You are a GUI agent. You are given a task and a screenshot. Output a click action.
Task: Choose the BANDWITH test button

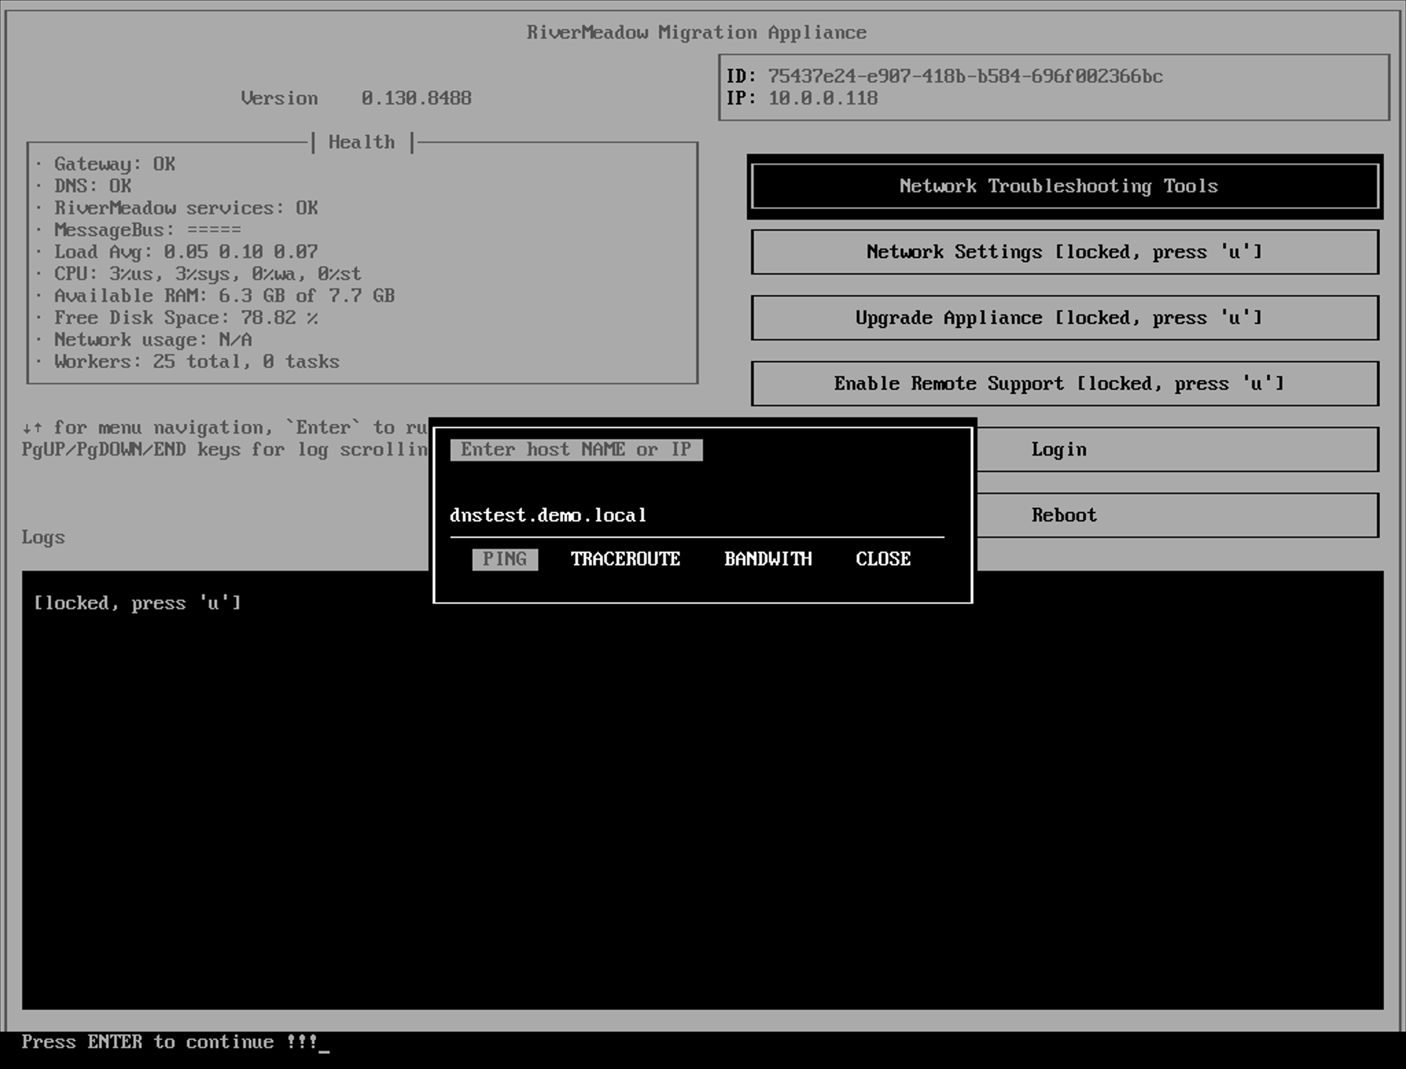click(x=768, y=559)
